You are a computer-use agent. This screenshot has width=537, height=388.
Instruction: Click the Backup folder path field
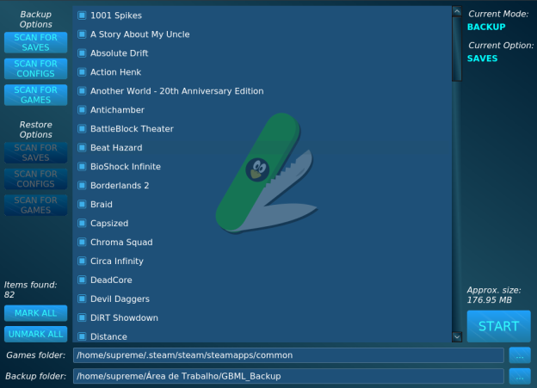click(287, 376)
